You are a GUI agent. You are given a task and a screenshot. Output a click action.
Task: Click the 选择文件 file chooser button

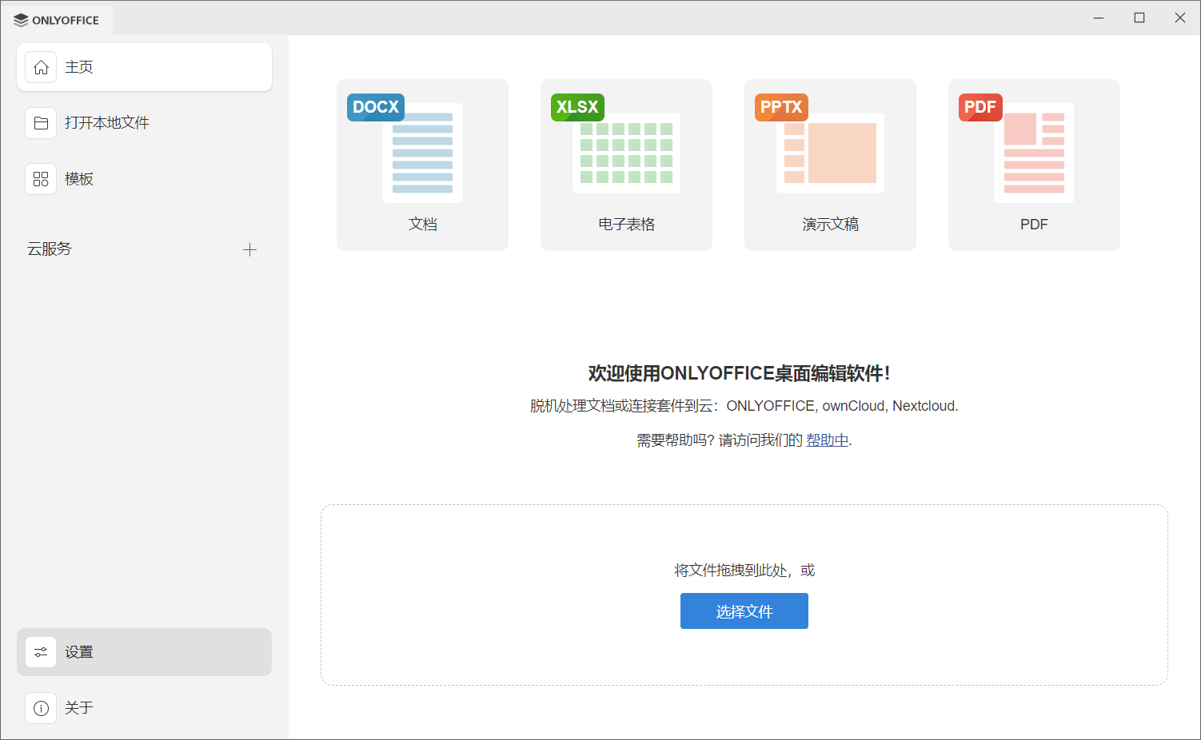click(x=744, y=611)
